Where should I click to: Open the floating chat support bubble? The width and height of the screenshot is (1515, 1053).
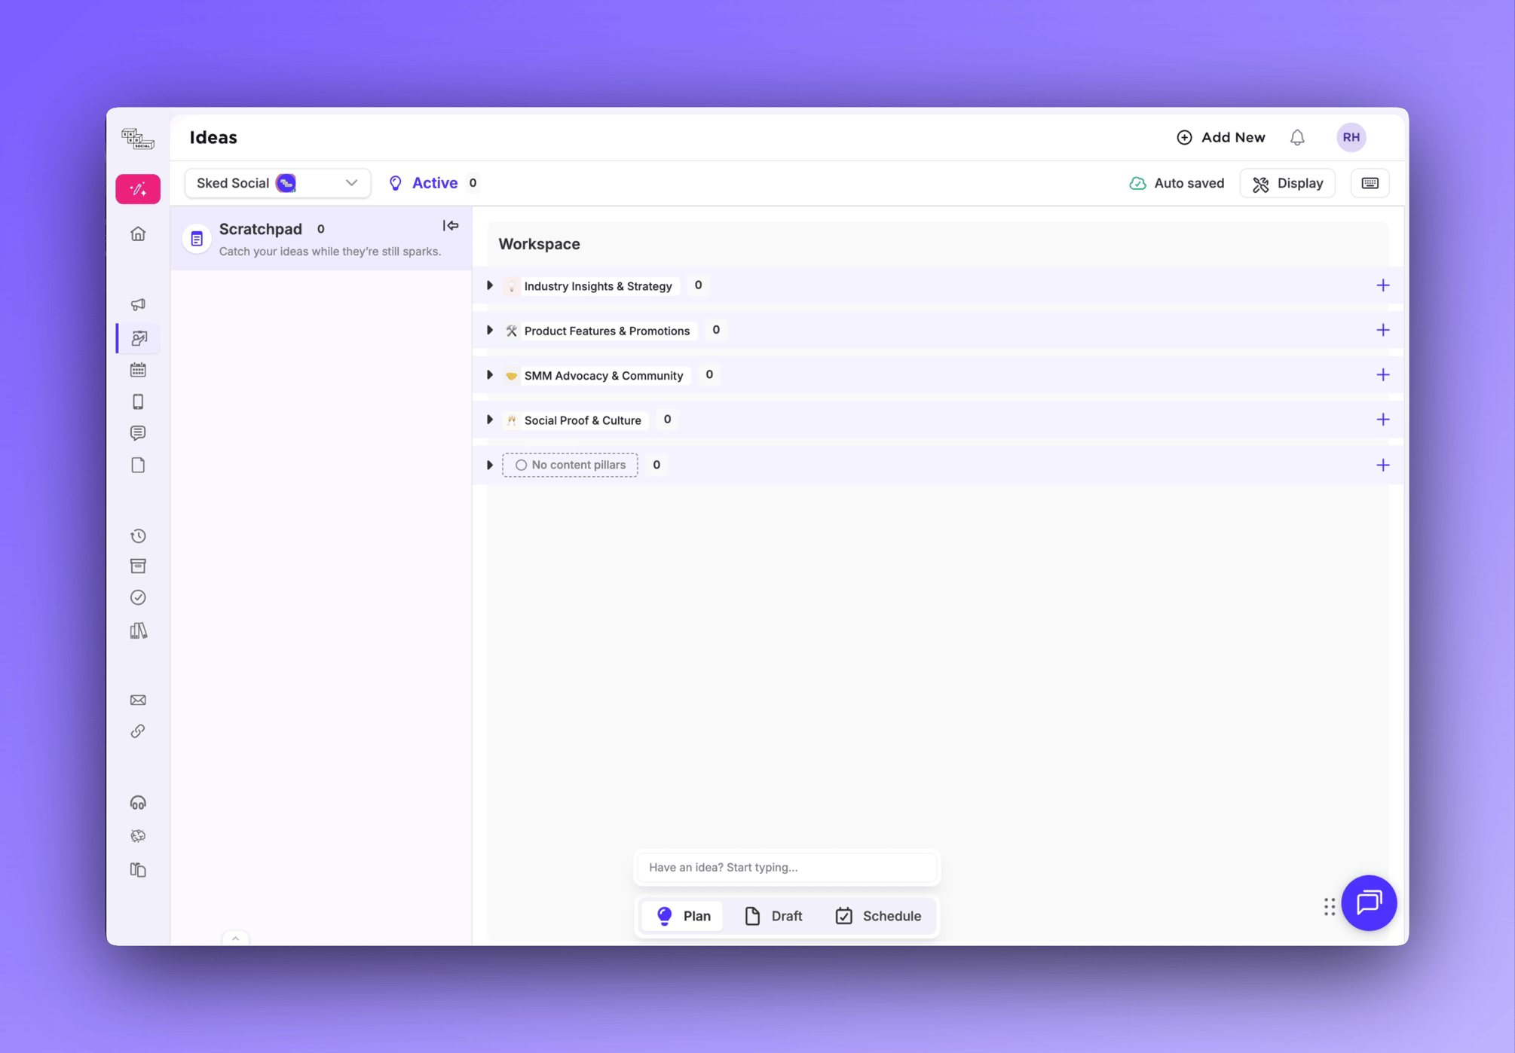click(1369, 902)
